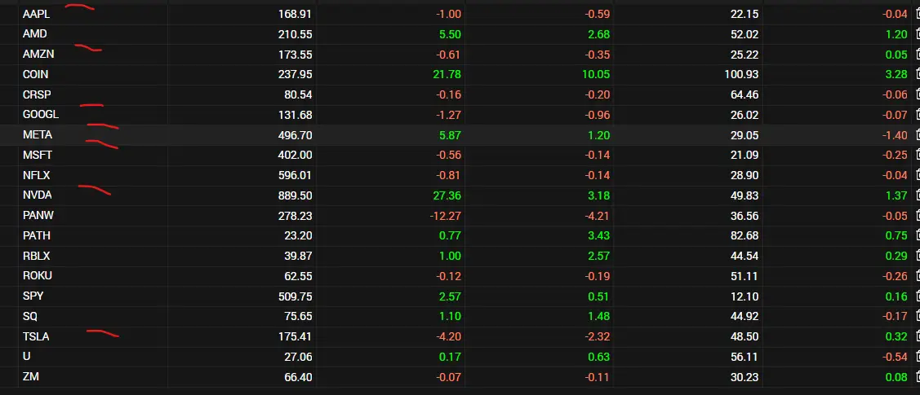920x395 pixels.
Task: Click the trash icon for CRSP
Action: tap(918, 94)
